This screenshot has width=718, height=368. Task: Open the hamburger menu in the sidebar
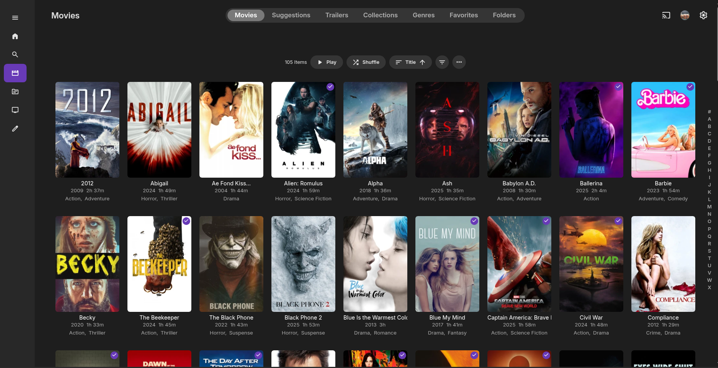[x=15, y=18]
